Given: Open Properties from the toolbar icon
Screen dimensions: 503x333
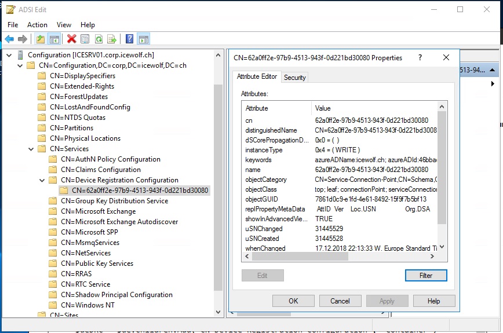Looking at the screenshot, I should [x=85, y=39].
